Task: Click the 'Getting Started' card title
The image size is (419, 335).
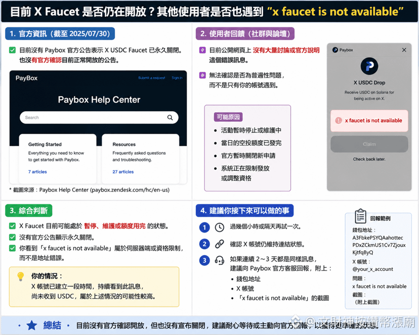Action: coord(45,145)
